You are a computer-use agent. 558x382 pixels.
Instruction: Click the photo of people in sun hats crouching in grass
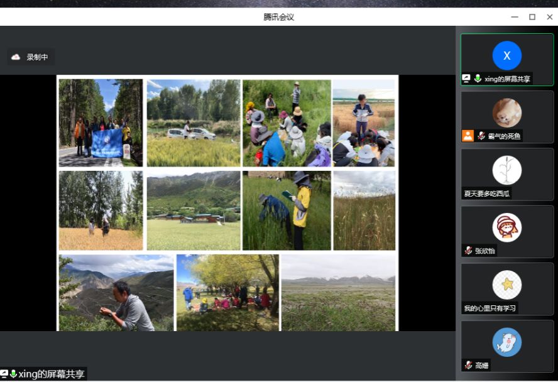point(287,123)
